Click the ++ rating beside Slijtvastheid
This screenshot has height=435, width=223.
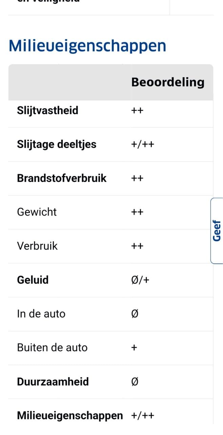[138, 110]
